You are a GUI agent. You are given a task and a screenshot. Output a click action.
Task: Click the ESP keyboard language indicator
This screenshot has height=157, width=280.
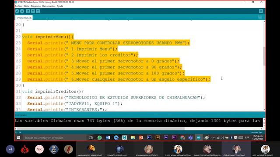pyautogui.click(x=247, y=138)
